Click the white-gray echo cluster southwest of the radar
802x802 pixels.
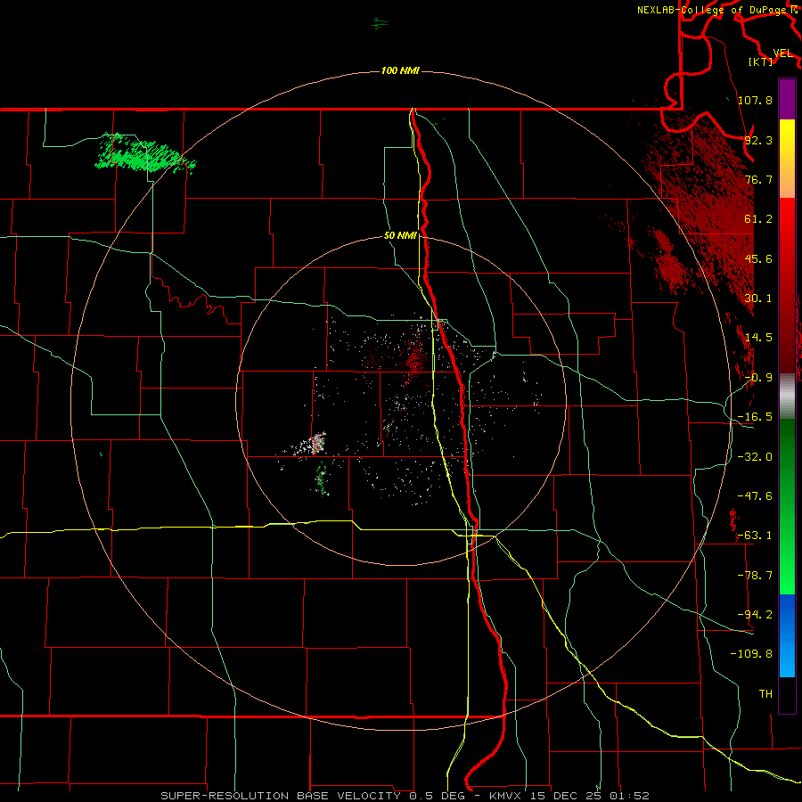coord(312,445)
